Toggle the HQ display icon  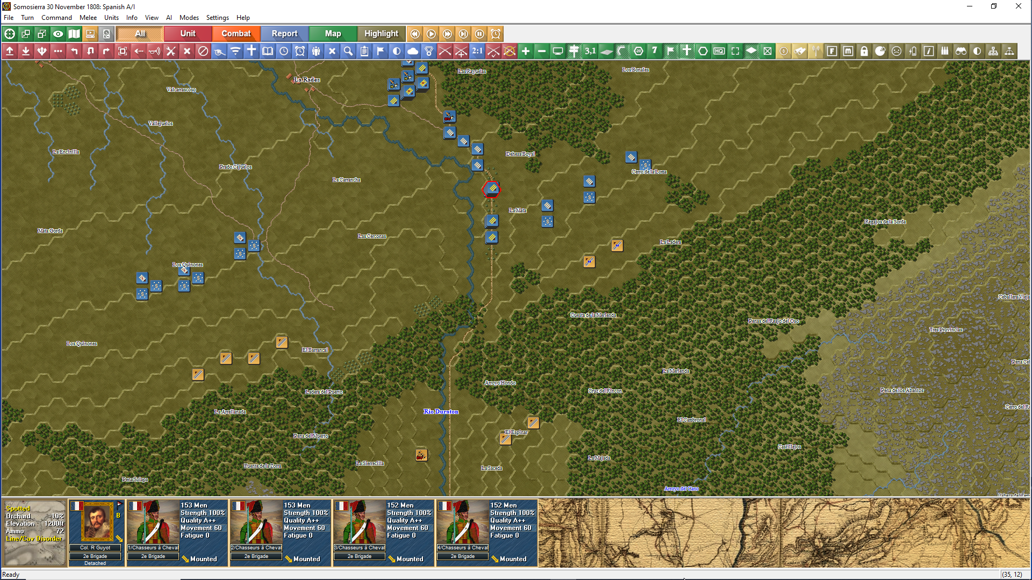[x=719, y=51]
